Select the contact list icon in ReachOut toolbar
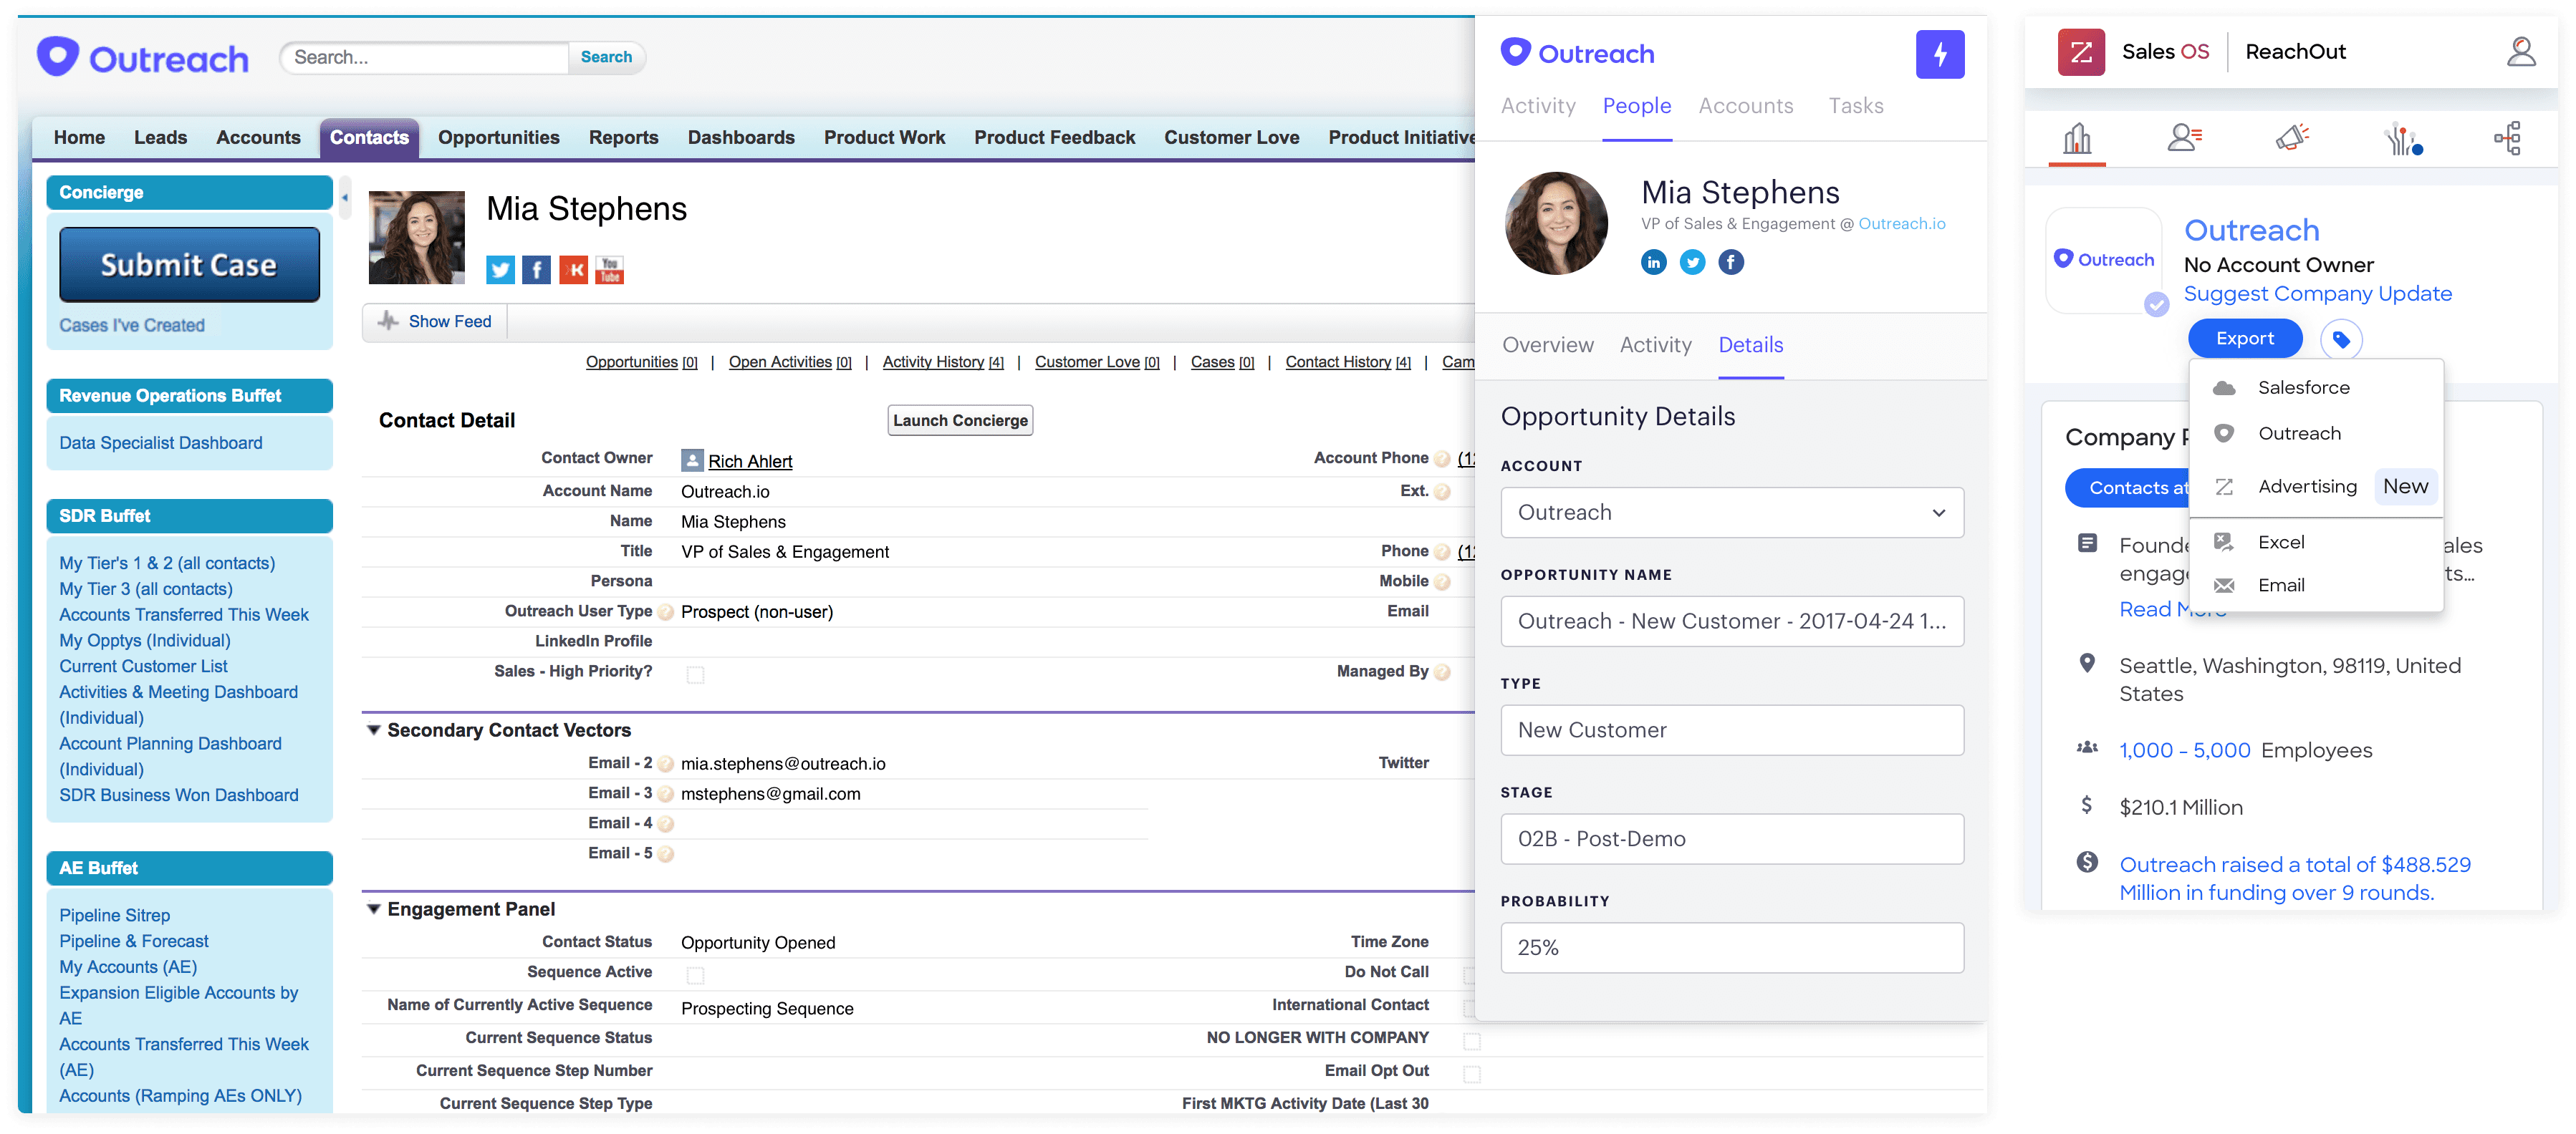 2184,138
